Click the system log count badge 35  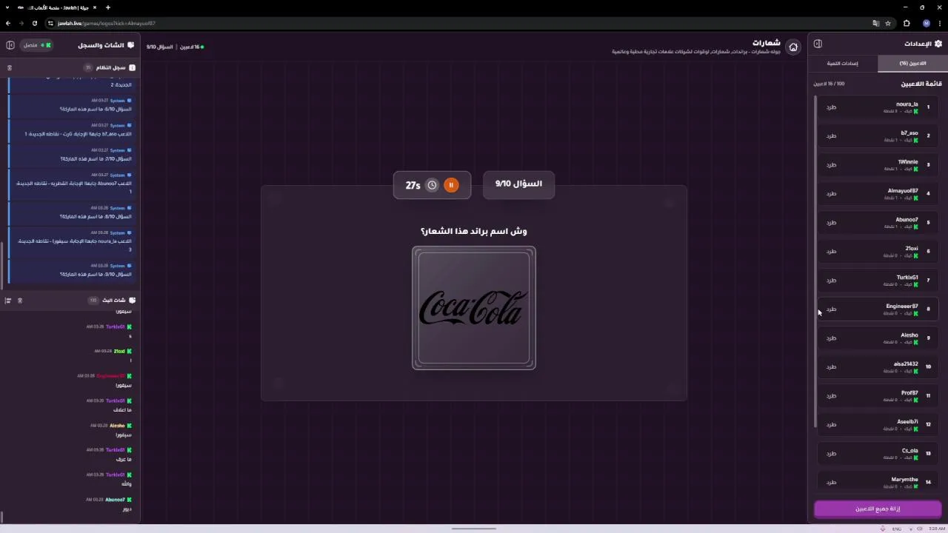click(x=88, y=67)
